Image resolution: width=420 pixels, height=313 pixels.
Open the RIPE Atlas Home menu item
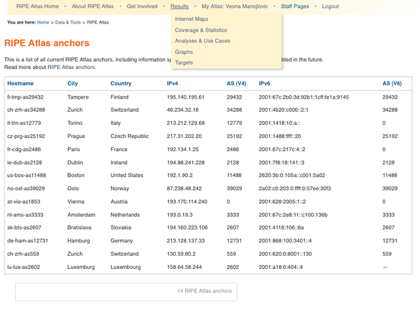click(37, 6)
